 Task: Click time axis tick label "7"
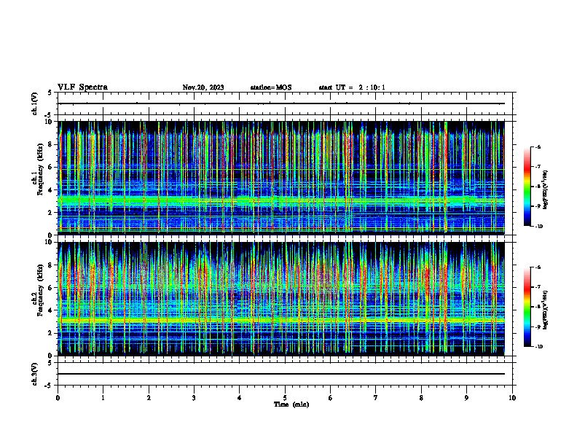376,398
